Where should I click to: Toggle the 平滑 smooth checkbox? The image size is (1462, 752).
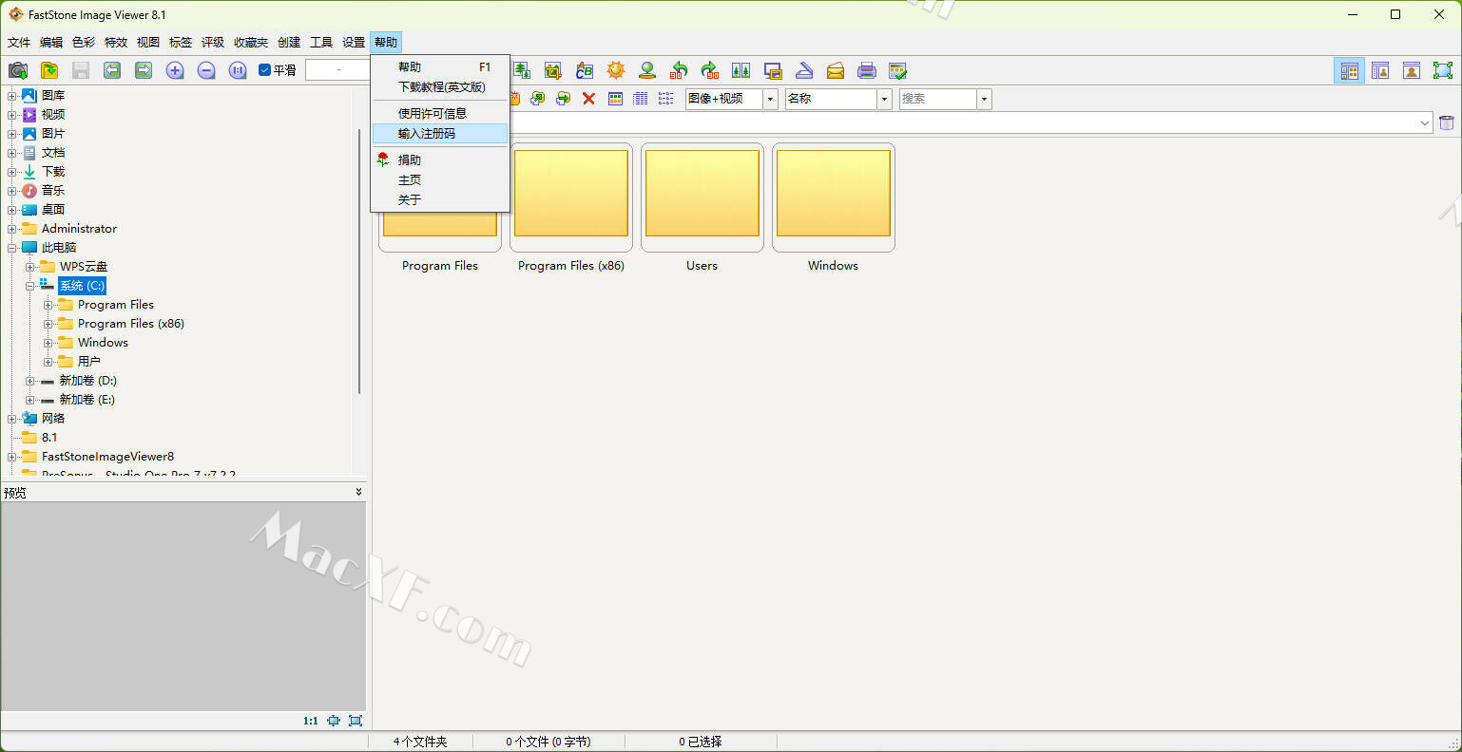pos(265,70)
